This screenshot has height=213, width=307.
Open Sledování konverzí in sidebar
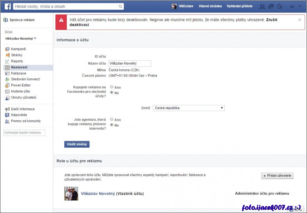point(25,79)
